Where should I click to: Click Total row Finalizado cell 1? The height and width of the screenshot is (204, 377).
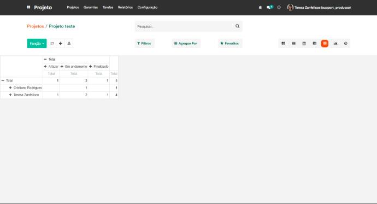pos(99,80)
